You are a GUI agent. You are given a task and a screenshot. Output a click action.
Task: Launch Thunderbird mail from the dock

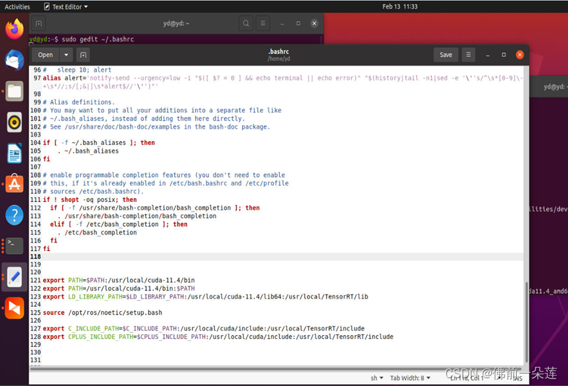pos(14,60)
